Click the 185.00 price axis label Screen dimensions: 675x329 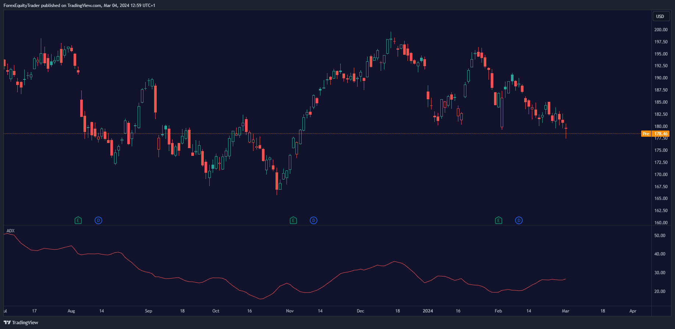point(661,102)
